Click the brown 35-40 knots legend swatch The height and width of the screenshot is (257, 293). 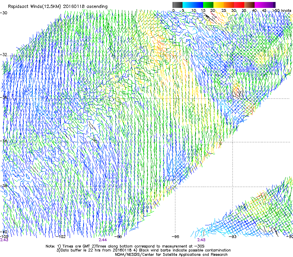(249, 5)
